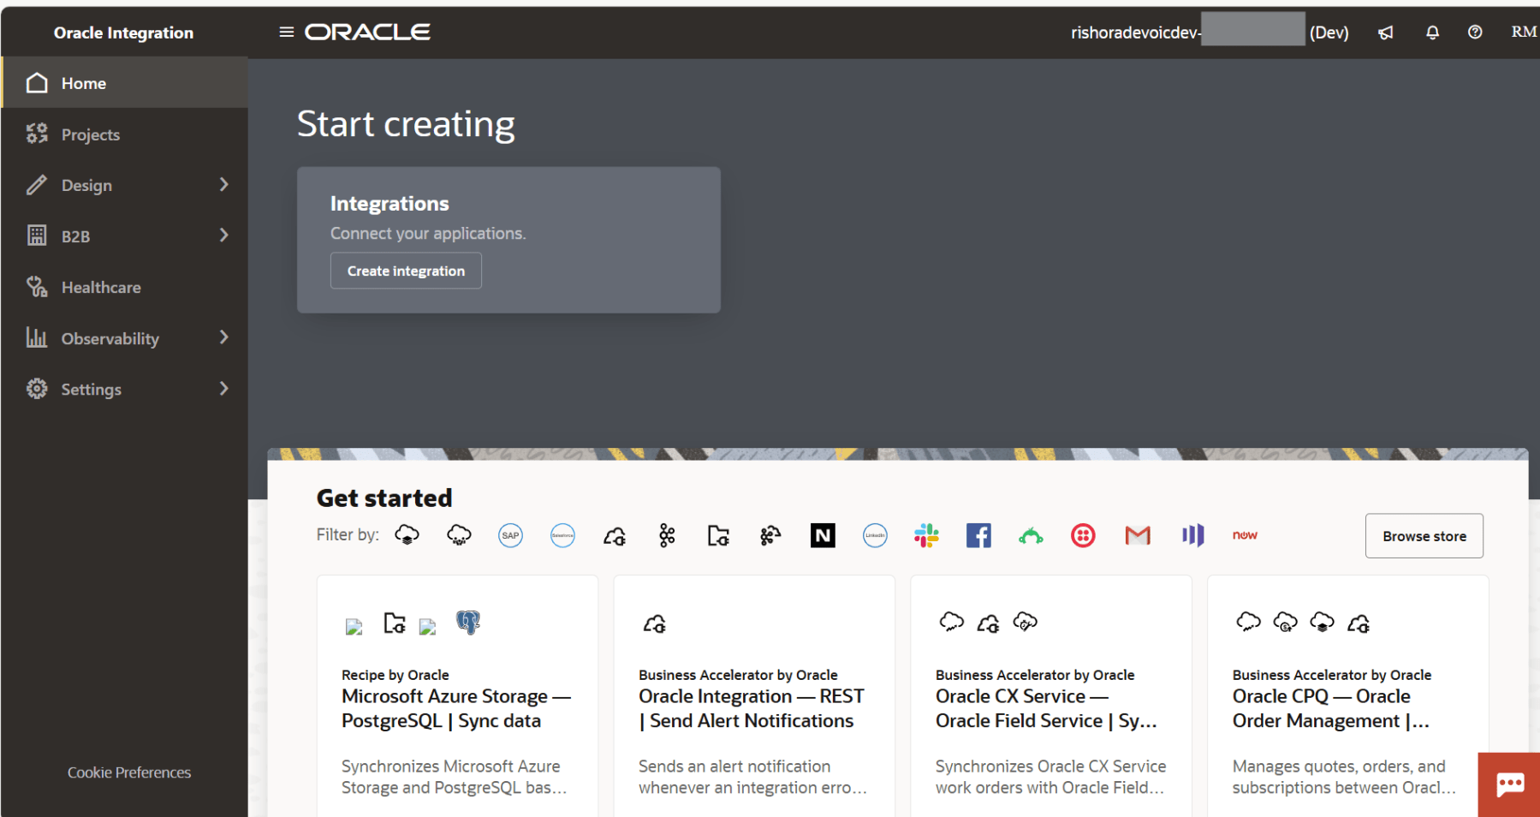Filter by ServiceNow 'now' icon
This screenshot has width=1540, height=817.
(1245, 535)
